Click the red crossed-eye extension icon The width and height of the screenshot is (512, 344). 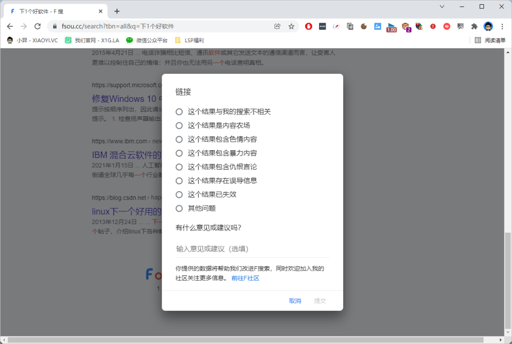coord(447,27)
